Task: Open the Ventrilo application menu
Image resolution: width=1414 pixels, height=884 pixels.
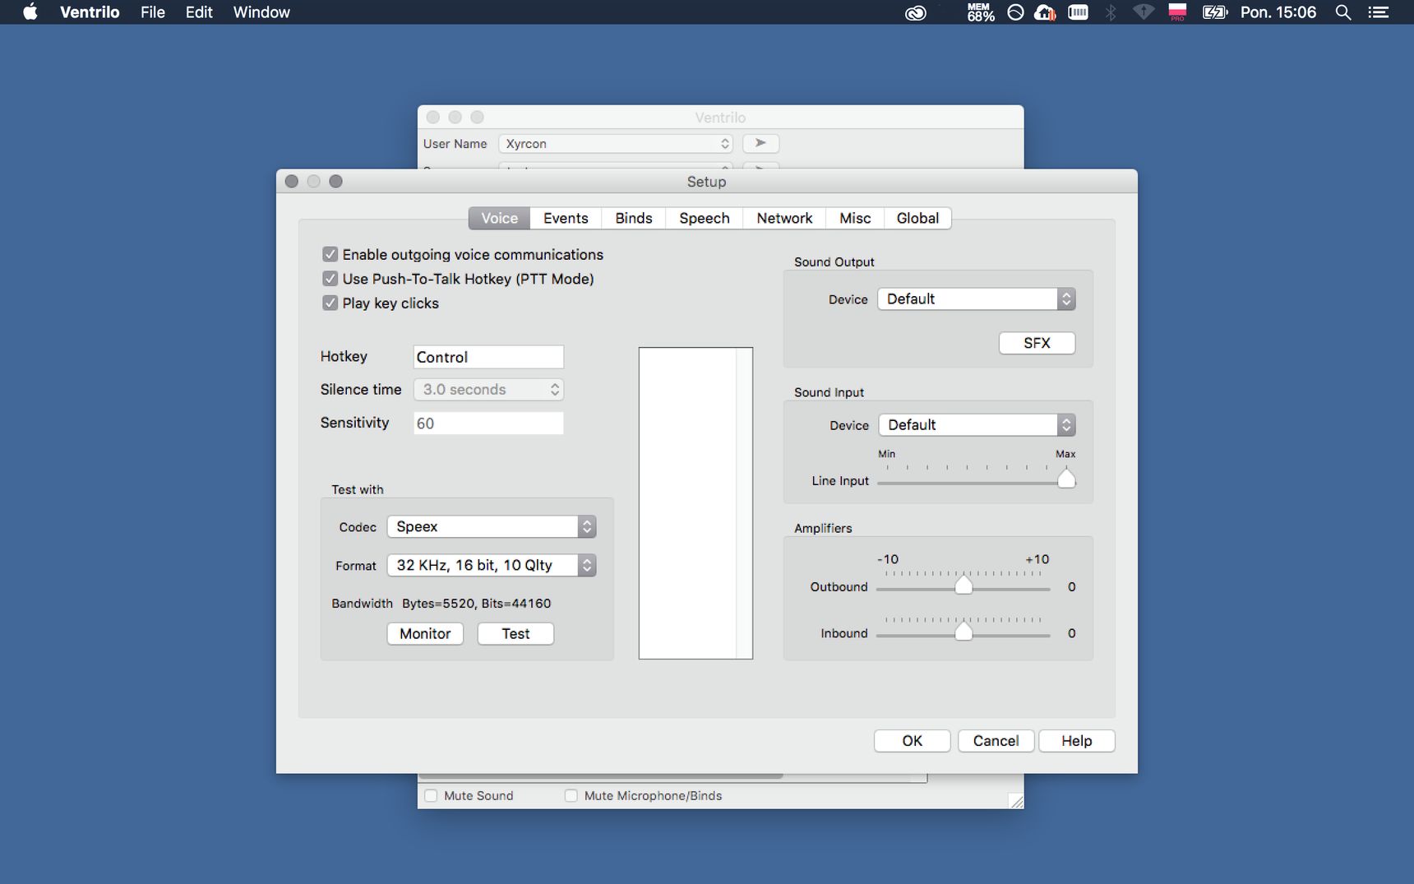Action: (x=90, y=12)
